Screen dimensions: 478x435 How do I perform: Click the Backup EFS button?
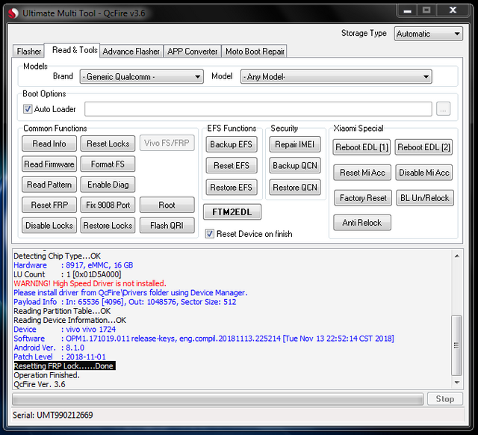pos(232,144)
